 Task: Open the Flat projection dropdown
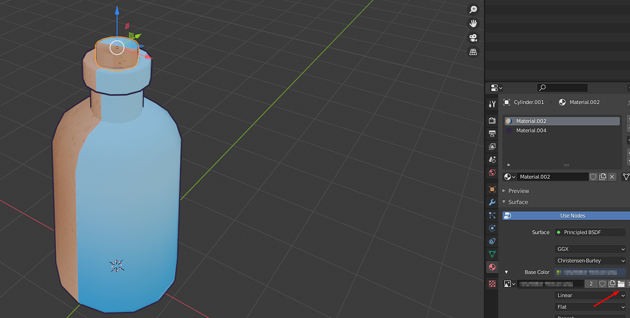(590, 307)
